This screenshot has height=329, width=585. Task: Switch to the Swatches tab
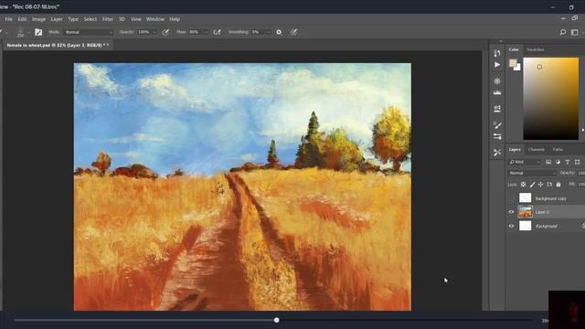pos(536,49)
